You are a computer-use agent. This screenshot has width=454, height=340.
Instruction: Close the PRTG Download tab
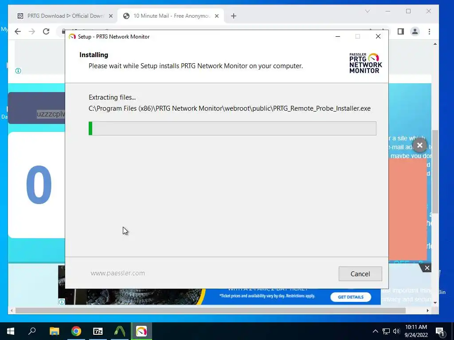click(110, 16)
